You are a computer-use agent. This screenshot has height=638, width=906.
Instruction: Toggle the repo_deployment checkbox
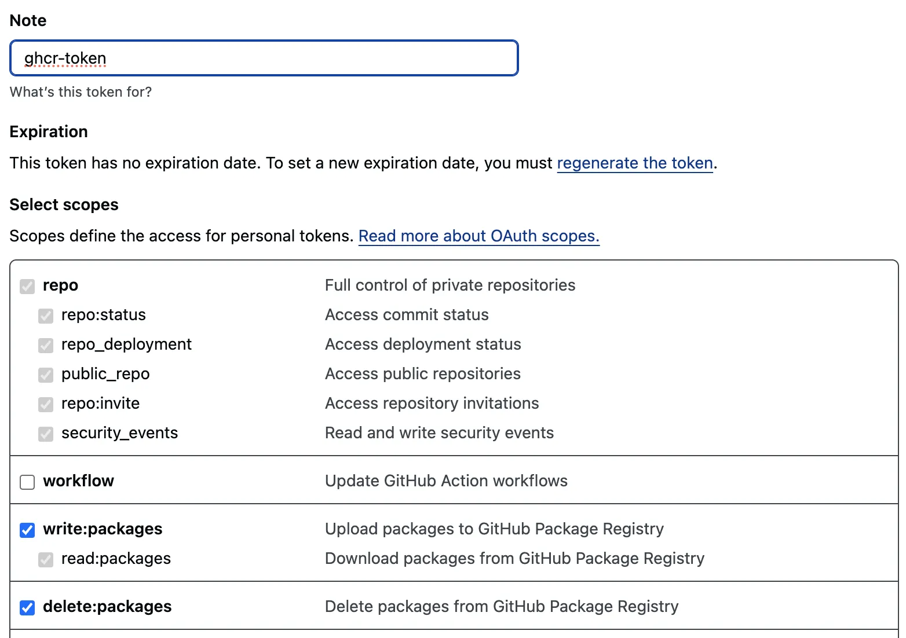pyautogui.click(x=46, y=345)
